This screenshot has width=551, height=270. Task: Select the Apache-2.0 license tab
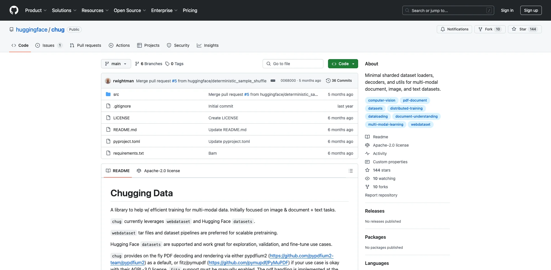tap(158, 171)
